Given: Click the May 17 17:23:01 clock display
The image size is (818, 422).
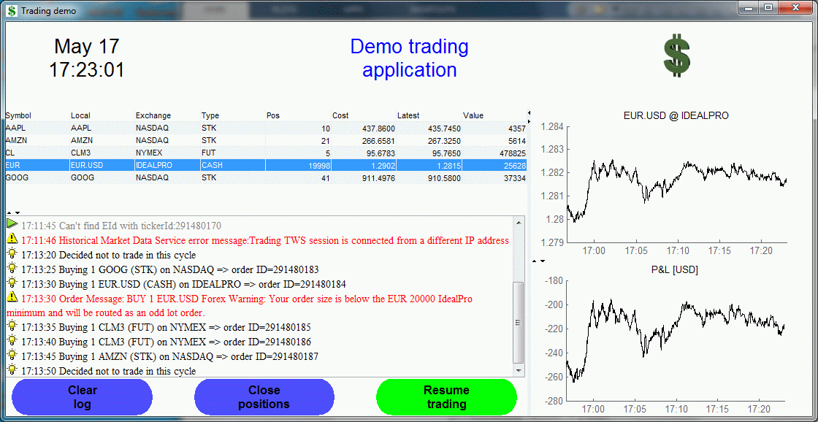Looking at the screenshot, I should (87, 58).
